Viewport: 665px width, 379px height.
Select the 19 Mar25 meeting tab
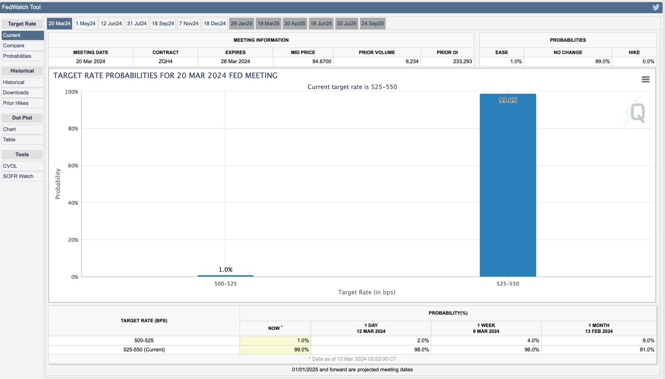[268, 23]
